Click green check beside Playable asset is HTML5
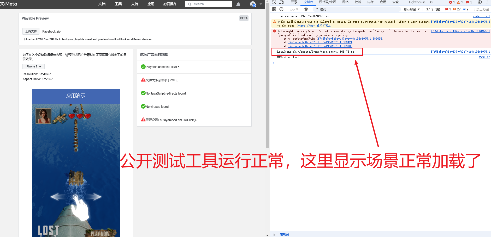 [x=143, y=67]
